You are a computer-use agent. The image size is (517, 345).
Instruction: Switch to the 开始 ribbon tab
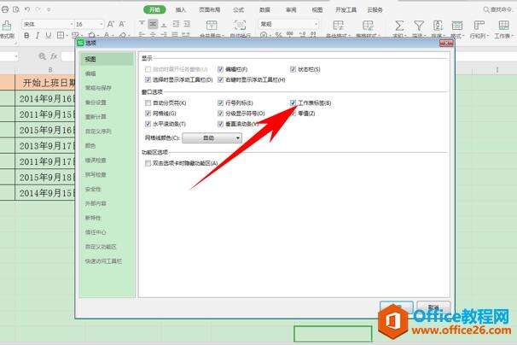154,9
